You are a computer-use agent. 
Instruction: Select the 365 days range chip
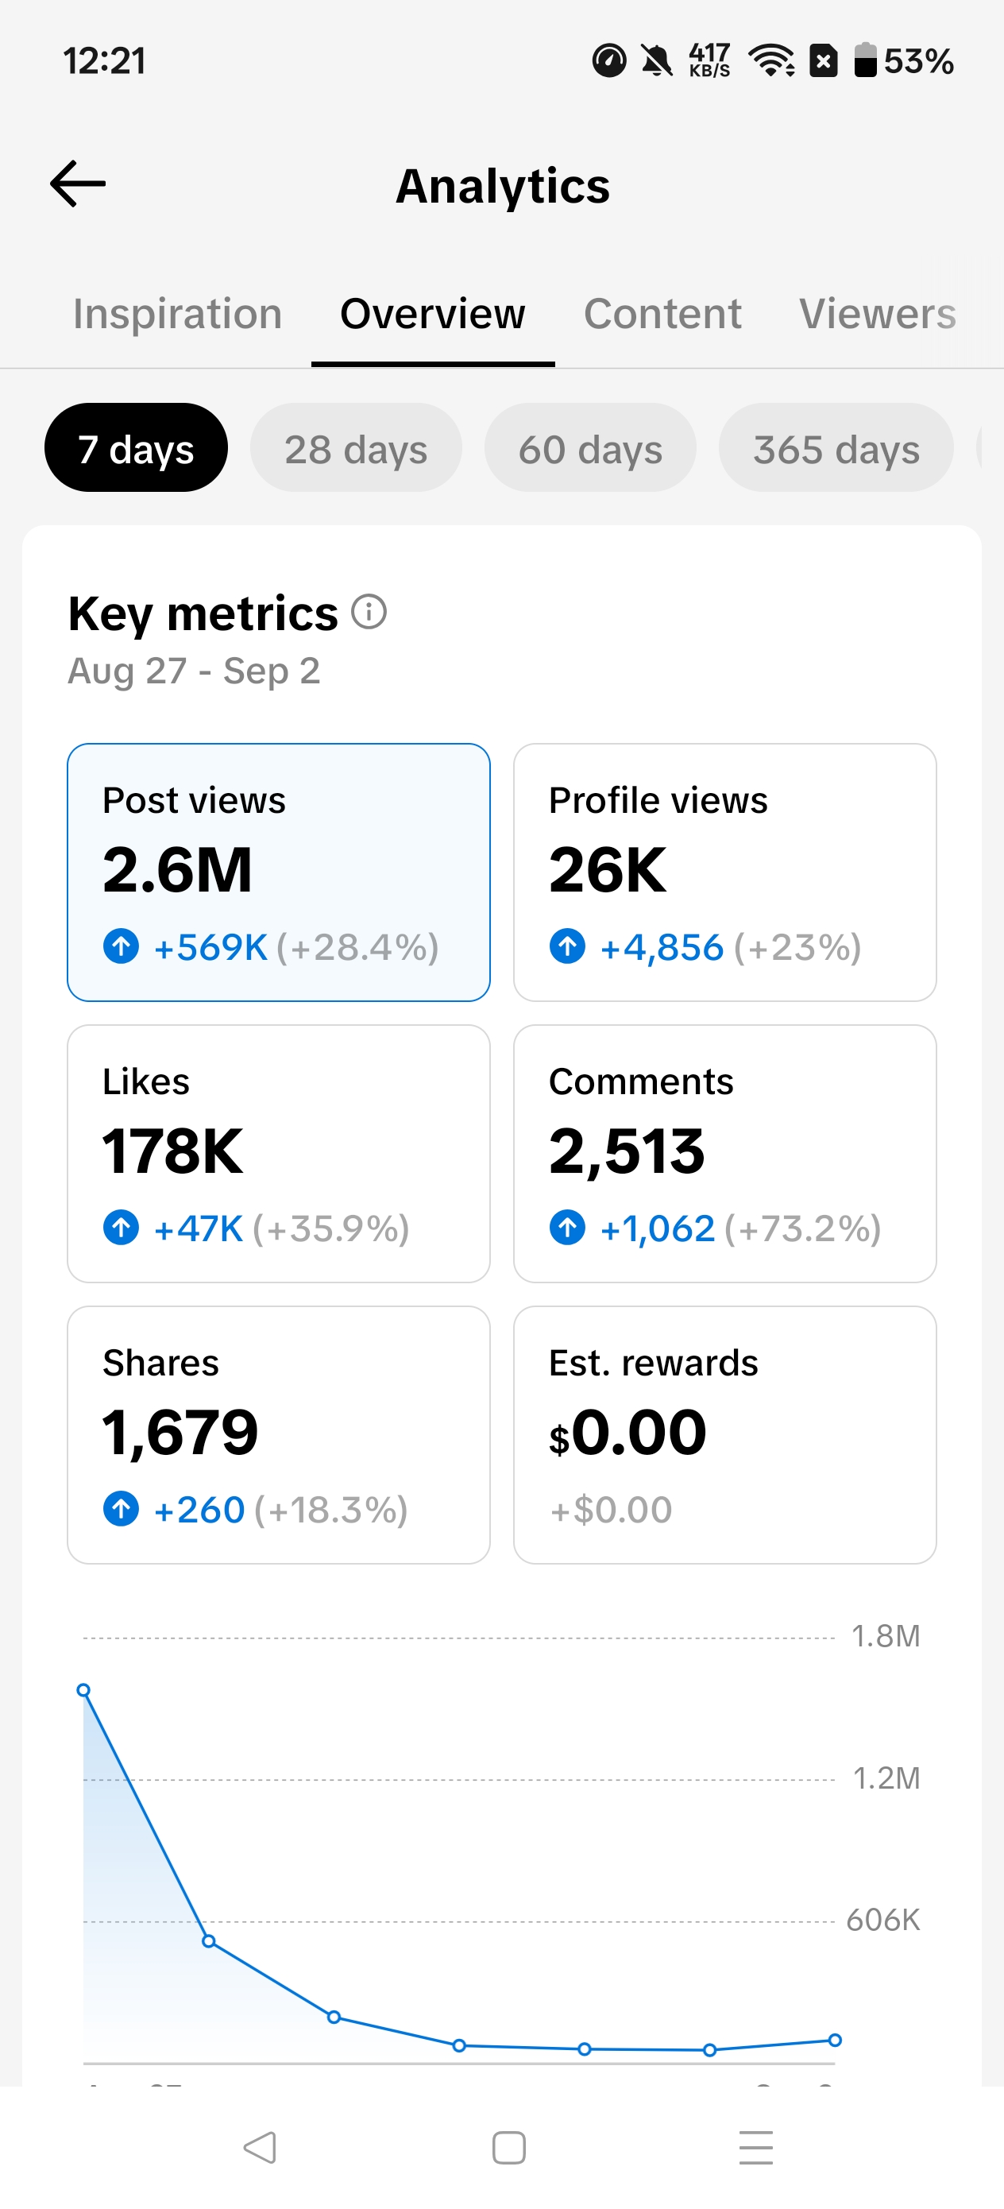click(837, 447)
